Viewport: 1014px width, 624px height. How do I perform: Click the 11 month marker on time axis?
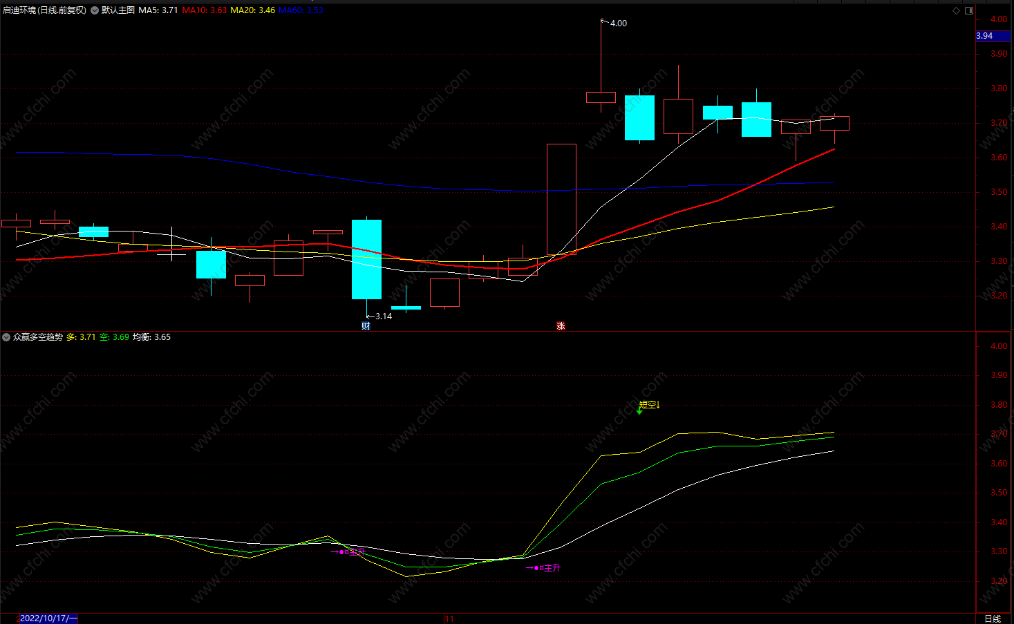(x=449, y=618)
